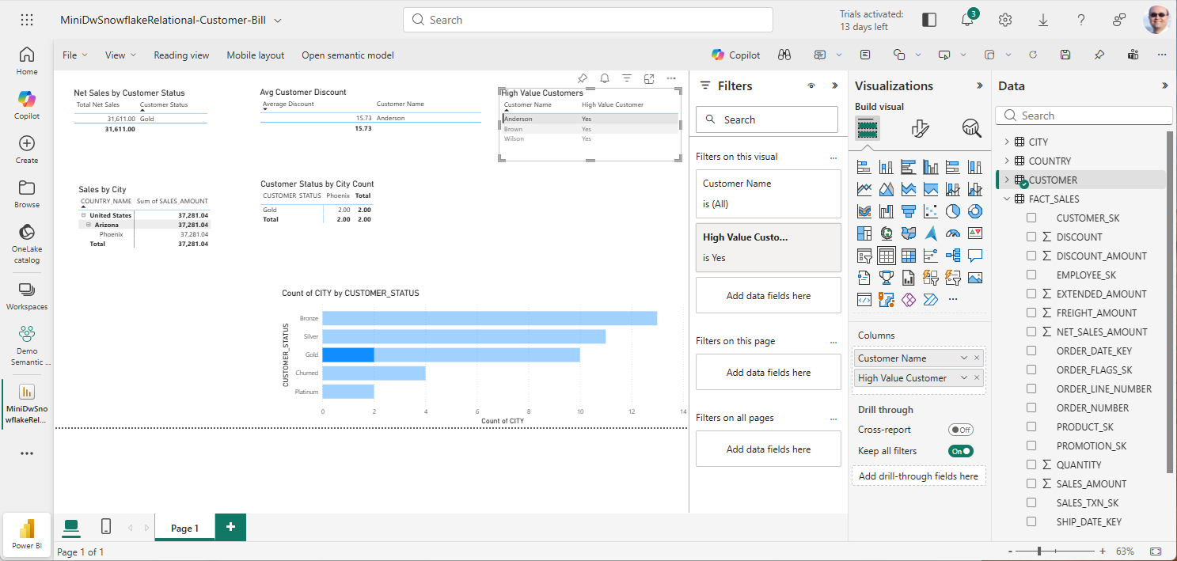Click the Save icon in toolbar

point(1065,55)
